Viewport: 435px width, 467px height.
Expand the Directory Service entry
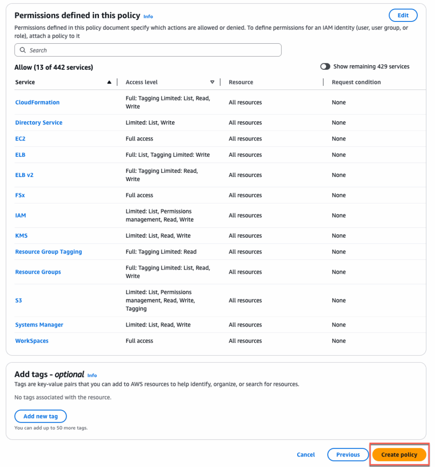(x=39, y=123)
